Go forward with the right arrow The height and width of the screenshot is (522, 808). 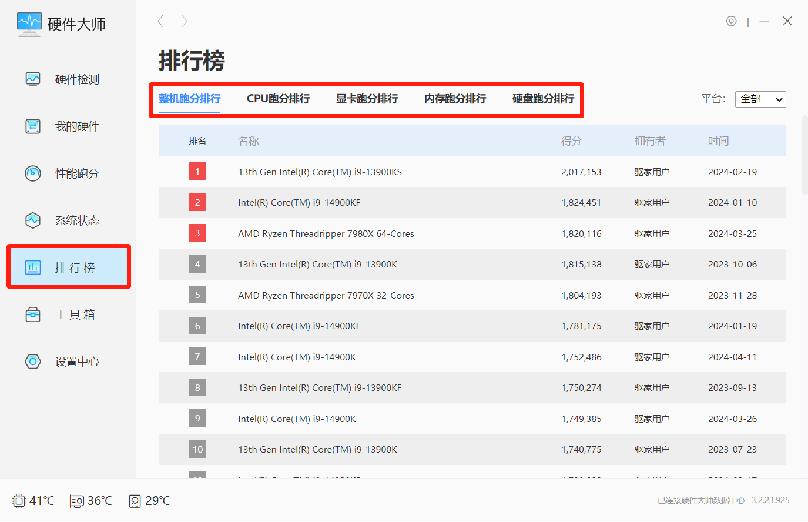185,21
